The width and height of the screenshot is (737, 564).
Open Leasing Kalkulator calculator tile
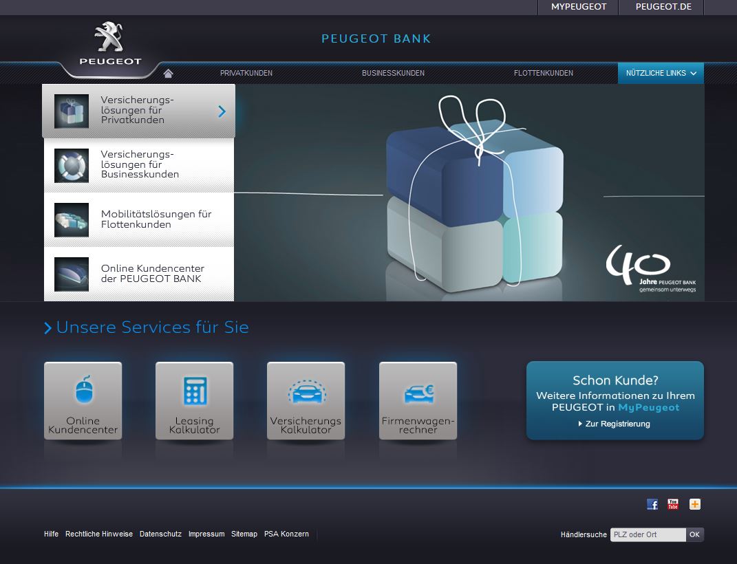pyautogui.click(x=194, y=400)
